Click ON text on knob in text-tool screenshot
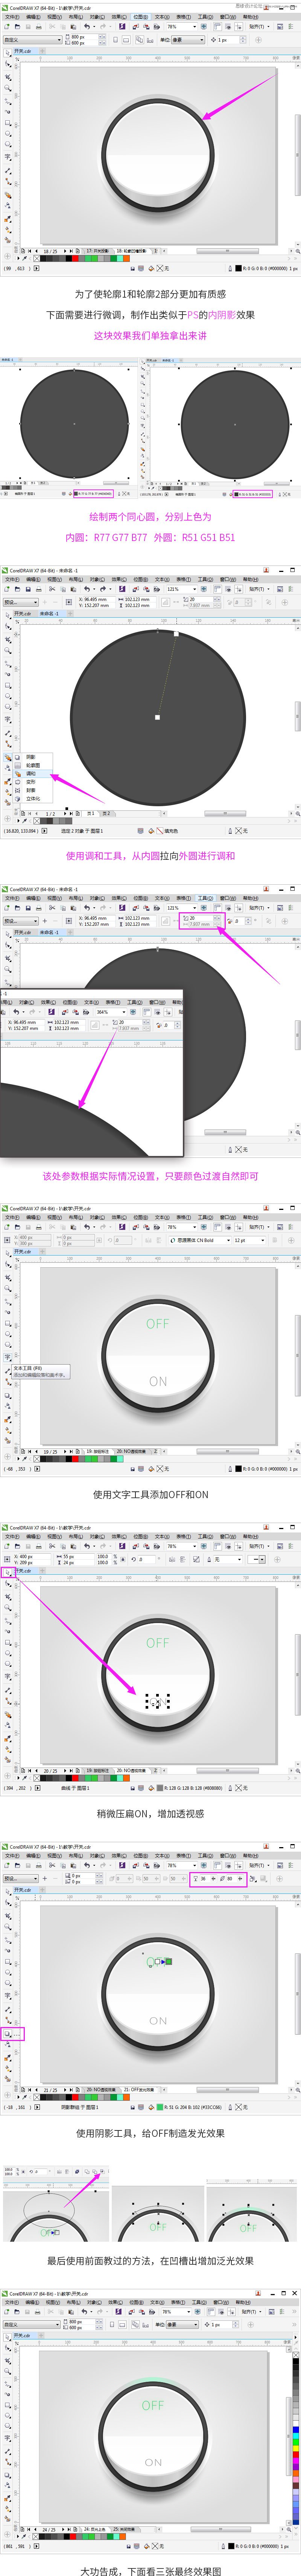The width and height of the screenshot is (301, 2576). tap(158, 1381)
